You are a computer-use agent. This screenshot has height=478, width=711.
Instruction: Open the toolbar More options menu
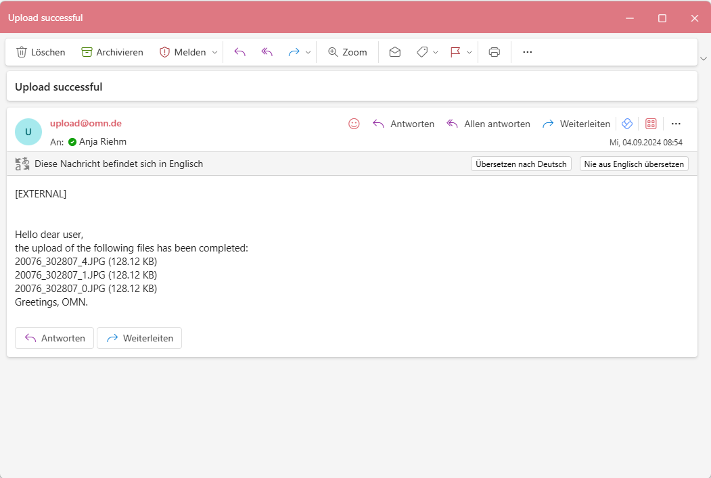527,51
